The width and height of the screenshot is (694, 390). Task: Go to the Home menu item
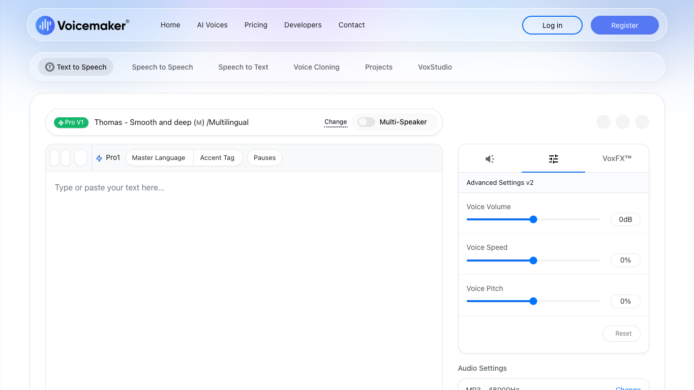pyautogui.click(x=170, y=25)
